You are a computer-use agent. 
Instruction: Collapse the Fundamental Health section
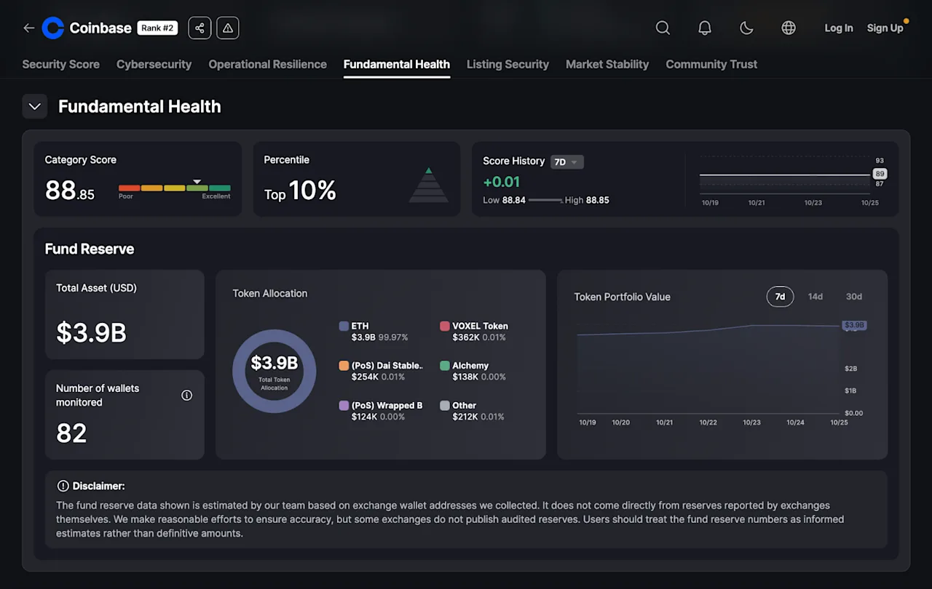(35, 106)
